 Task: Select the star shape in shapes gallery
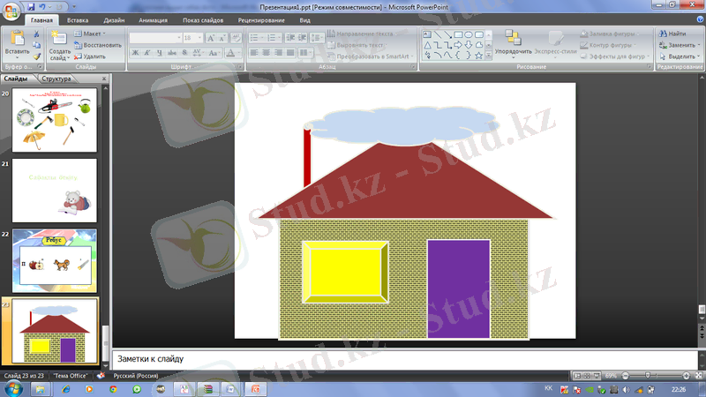479,56
